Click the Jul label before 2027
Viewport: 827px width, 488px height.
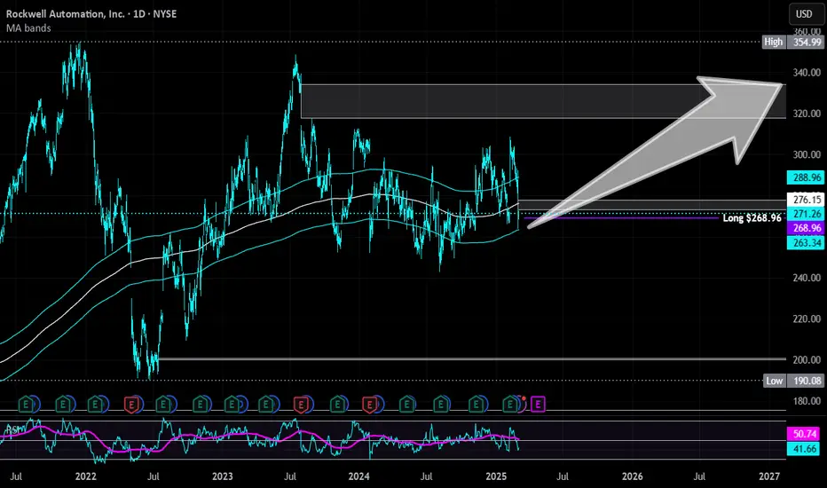click(699, 476)
